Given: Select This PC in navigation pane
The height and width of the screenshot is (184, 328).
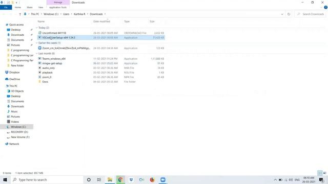Looking at the screenshot, I should [x=13, y=86].
